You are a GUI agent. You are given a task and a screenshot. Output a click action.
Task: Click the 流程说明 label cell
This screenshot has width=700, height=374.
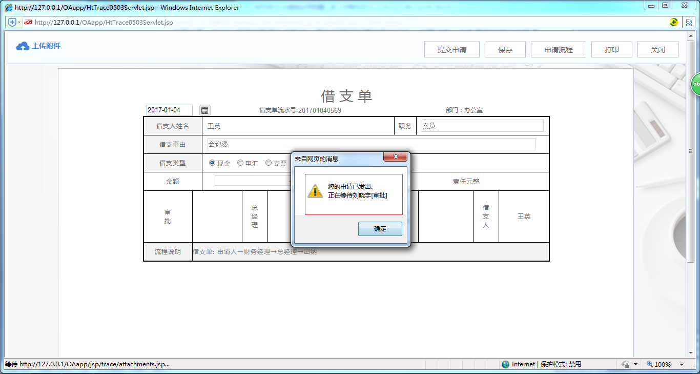tap(168, 252)
